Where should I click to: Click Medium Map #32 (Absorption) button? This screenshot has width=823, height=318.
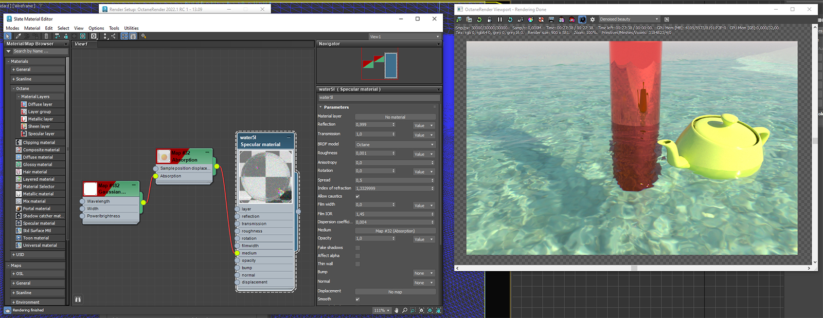395,231
